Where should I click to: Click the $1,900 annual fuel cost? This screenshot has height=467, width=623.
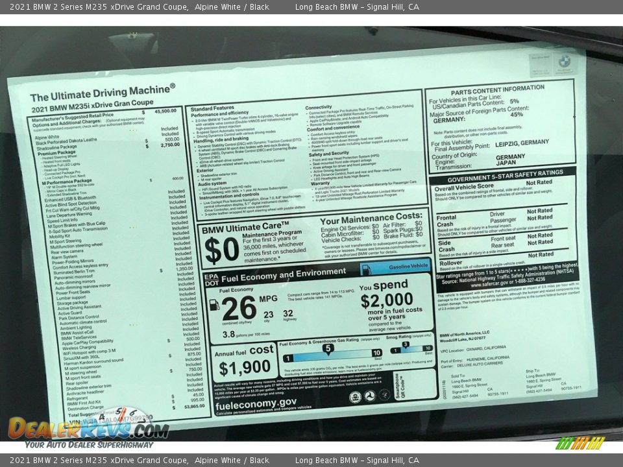pyautogui.click(x=245, y=367)
